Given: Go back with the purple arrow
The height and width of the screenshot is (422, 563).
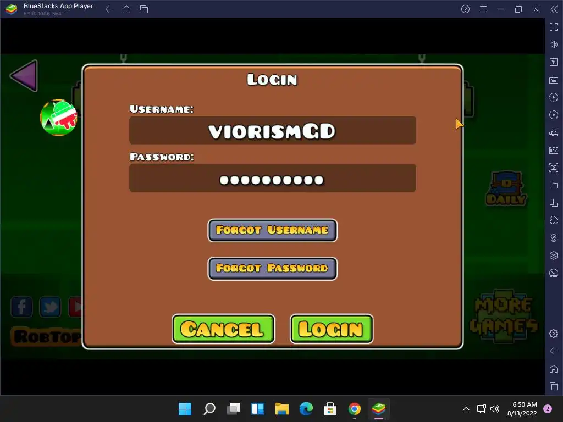Looking at the screenshot, I should click(24, 76).
